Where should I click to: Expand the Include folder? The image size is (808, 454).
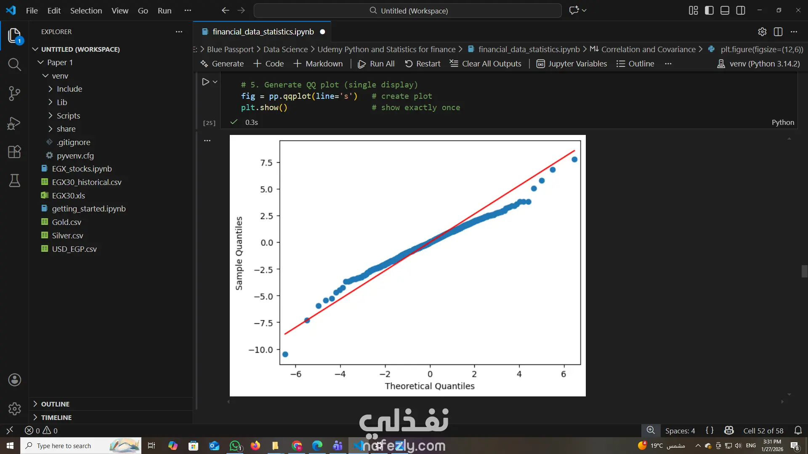[69, 89]
